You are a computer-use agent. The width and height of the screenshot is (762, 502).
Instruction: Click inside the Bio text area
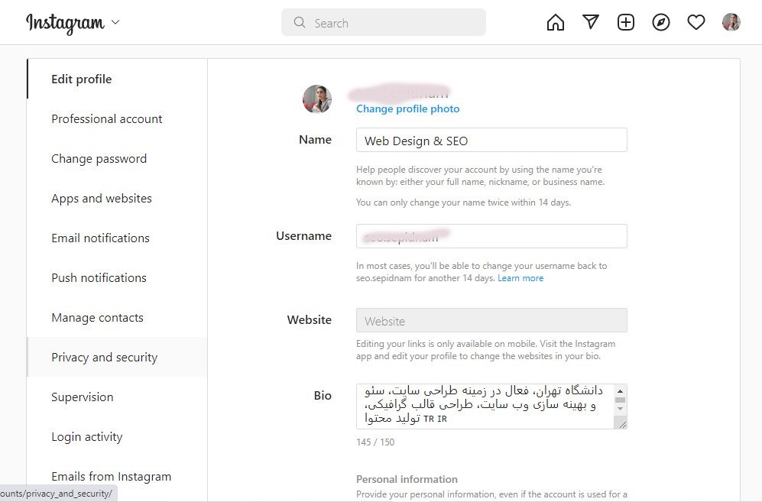click(x=485, y=406)
